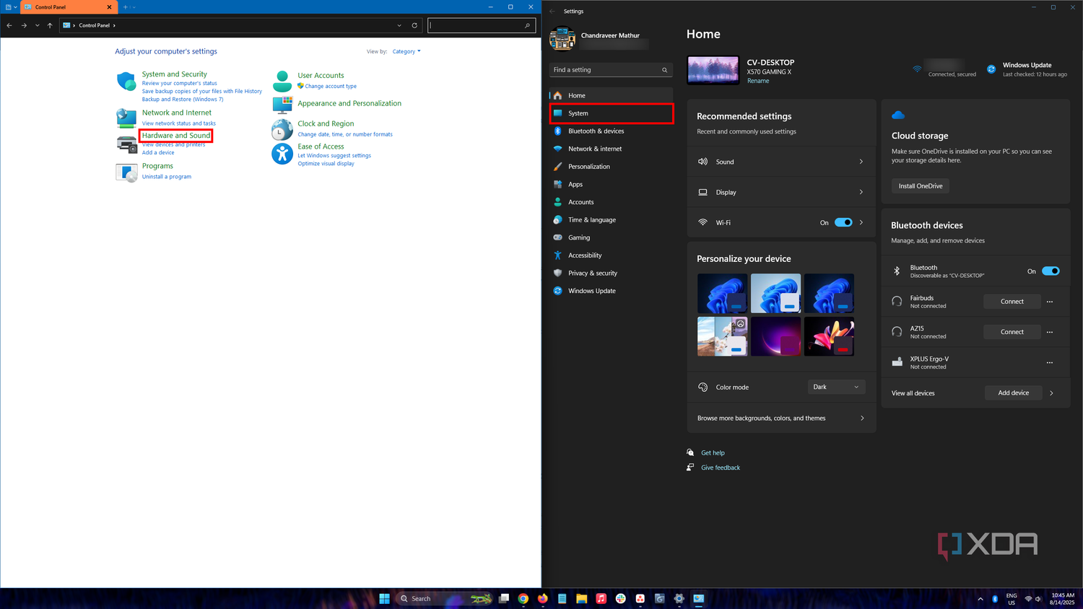Open Task View from the taskbar
The height and width of the screenshot is (609, 1083).
504,598
